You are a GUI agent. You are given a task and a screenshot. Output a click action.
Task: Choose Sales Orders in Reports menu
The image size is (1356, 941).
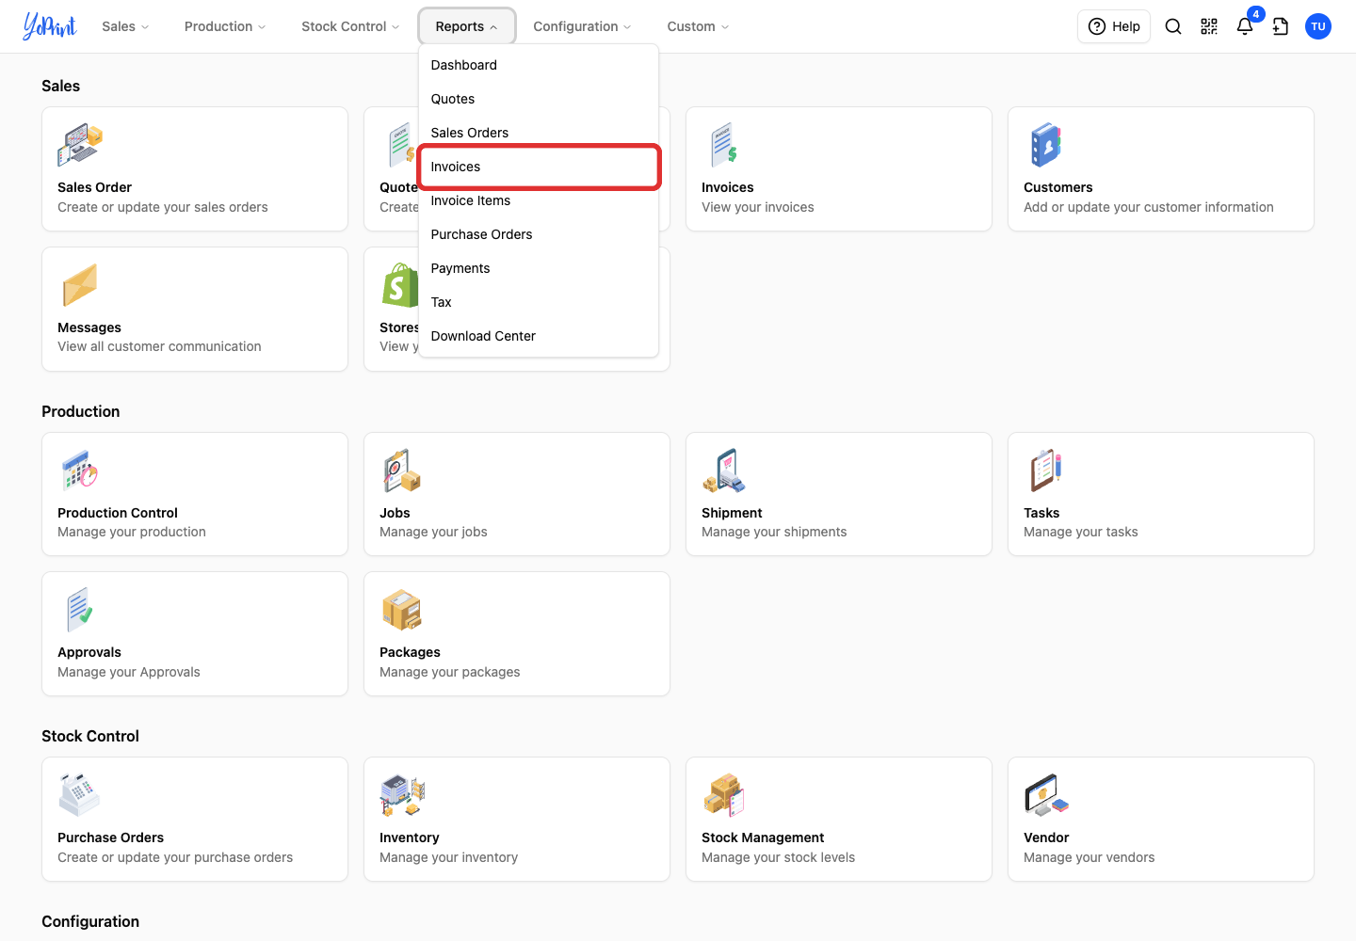tap(539, 133)
